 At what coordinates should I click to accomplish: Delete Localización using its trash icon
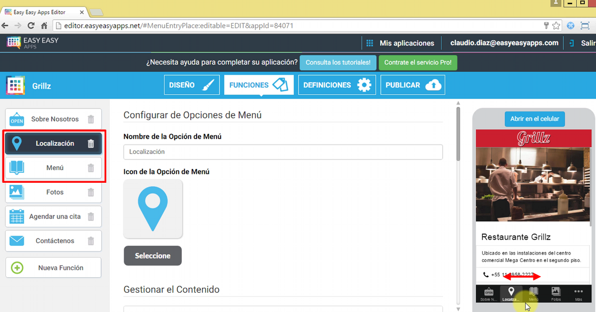pos(90,143)
